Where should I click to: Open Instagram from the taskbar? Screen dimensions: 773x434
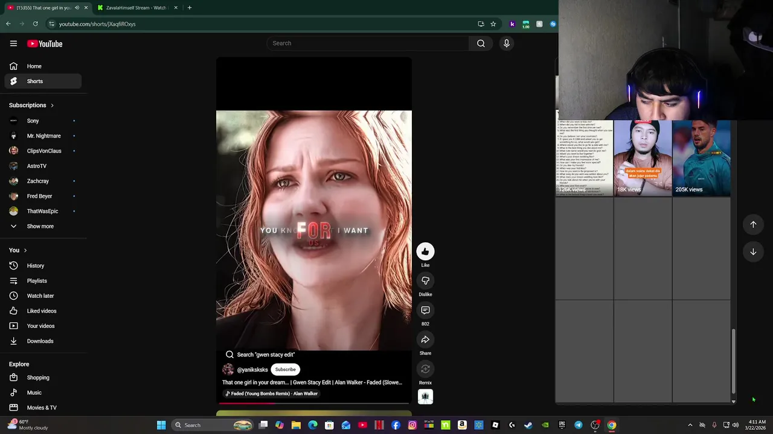pos(412,425)
